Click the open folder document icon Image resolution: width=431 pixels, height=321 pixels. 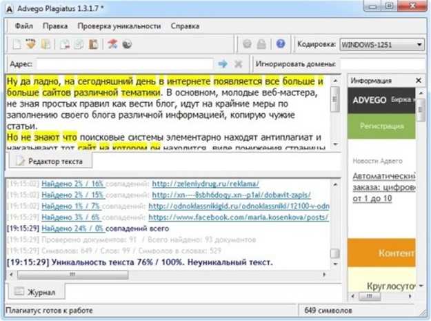click(46, 44)
